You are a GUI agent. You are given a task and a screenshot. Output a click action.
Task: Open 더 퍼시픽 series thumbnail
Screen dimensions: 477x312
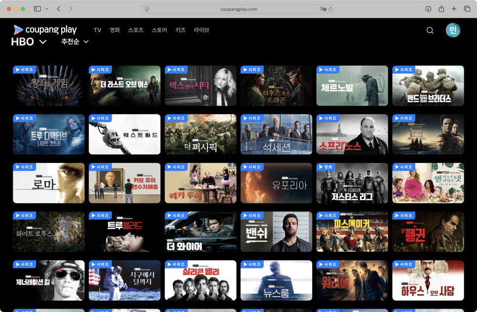[x=200, y=134]
